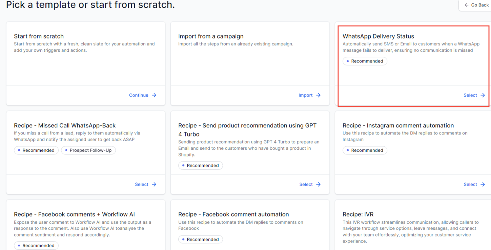Click Recommended tag on Facebook comment automation
This screenshot has height=250, width=491.
(x=200, y=240)
